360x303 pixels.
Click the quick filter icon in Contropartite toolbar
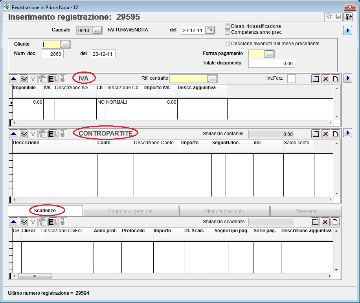coord(23,134)
